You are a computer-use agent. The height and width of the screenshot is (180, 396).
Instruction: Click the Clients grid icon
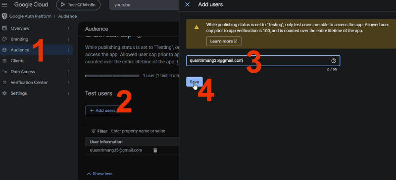click(x=4, y=61)
